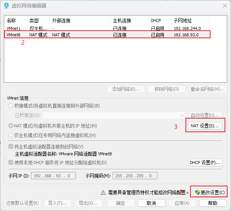The height and width of the screenshot is (211, 231).
Task: Click 主机连接 column header
Action: click(x=129, y=20)
